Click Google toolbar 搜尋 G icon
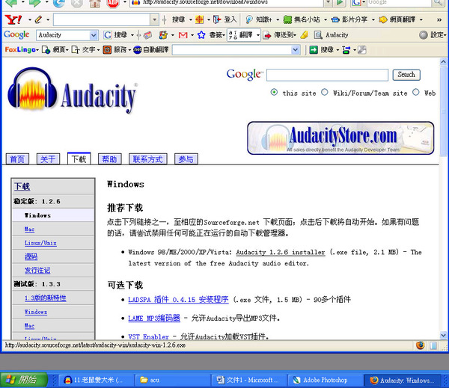This screenshot has width=449, height=388. pyautogui.click(x=108, y=35)
